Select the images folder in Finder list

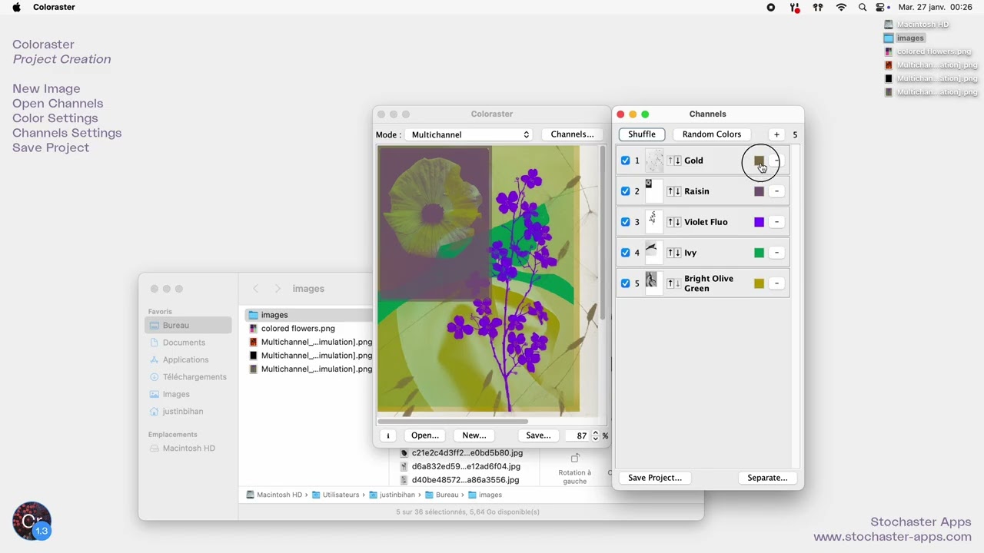[309, 315]
